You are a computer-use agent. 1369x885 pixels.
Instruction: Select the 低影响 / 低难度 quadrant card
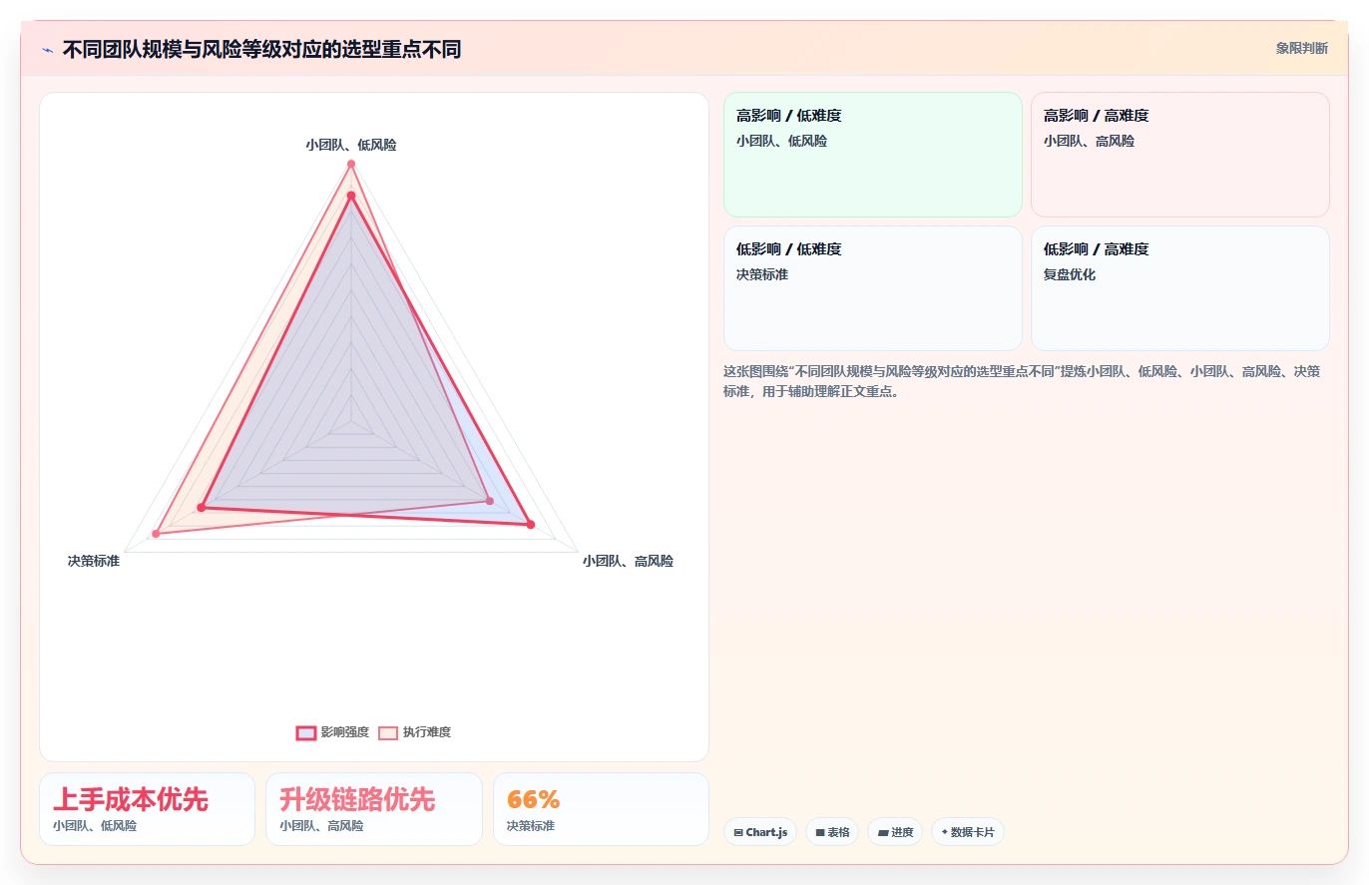[873, 288]
